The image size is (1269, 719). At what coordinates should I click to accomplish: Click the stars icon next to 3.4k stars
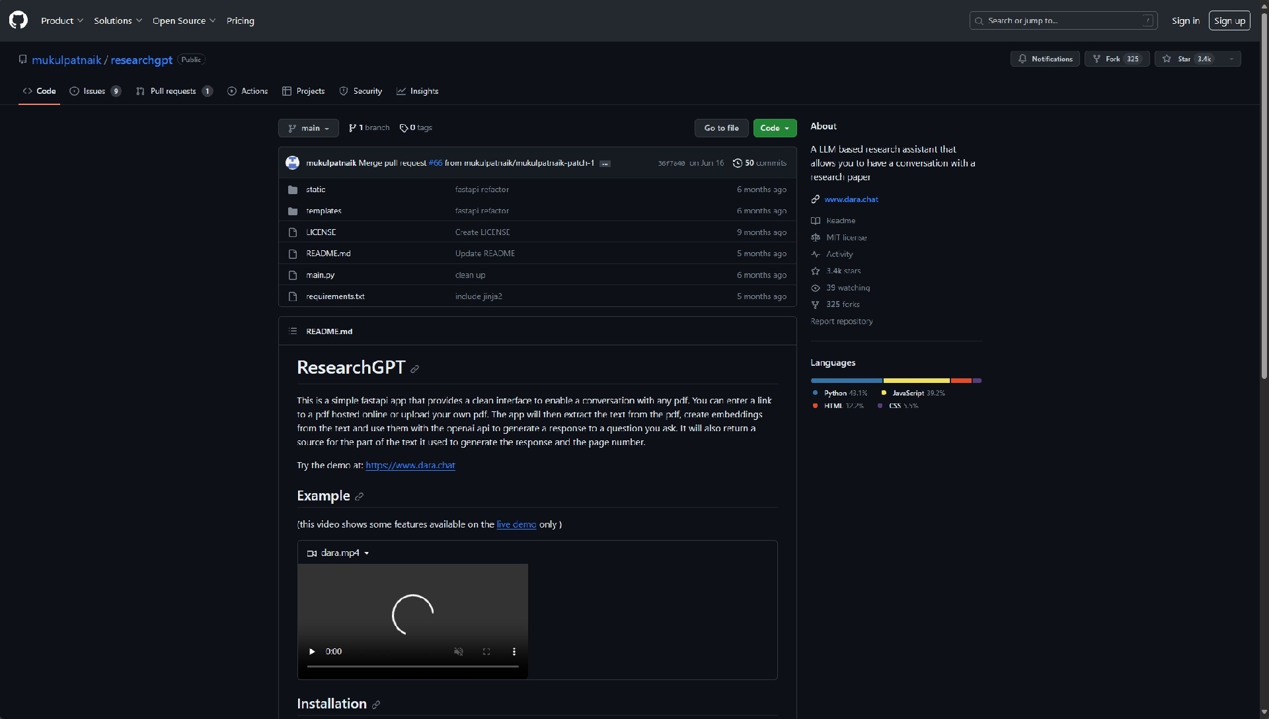[x=816, y=271]
